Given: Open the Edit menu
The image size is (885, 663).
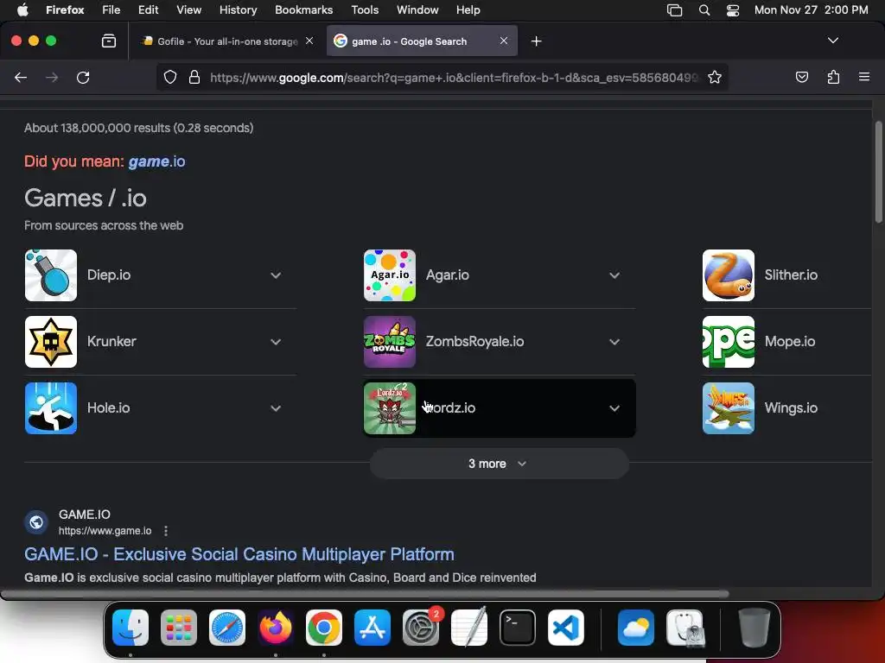Looking at the screenshot, I should (148, 10).
